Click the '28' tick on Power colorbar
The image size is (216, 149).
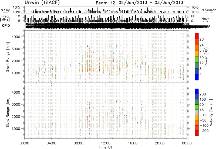click(x=201, y=39)
